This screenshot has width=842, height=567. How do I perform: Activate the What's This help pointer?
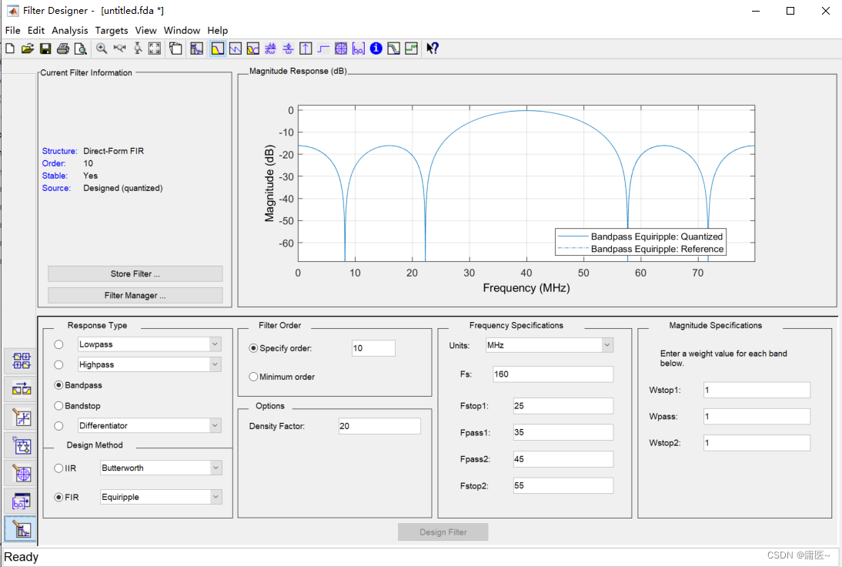click(433, 49)
